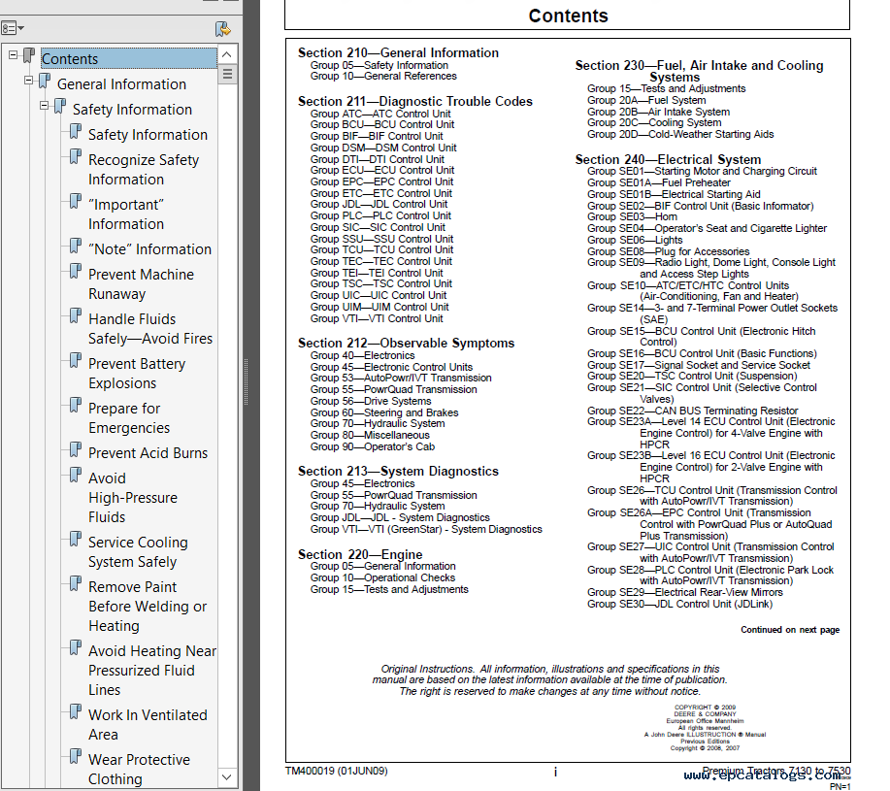Click the Avoid Heating Near Pressurized icon
This screenshot has width=890, height=791.
point(75,648)
